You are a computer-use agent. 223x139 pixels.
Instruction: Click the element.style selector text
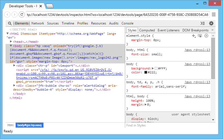point(138,36)
